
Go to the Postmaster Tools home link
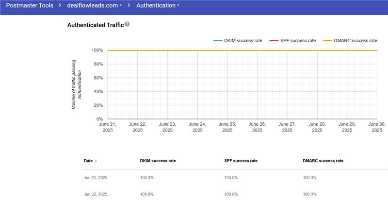point(29,6)
